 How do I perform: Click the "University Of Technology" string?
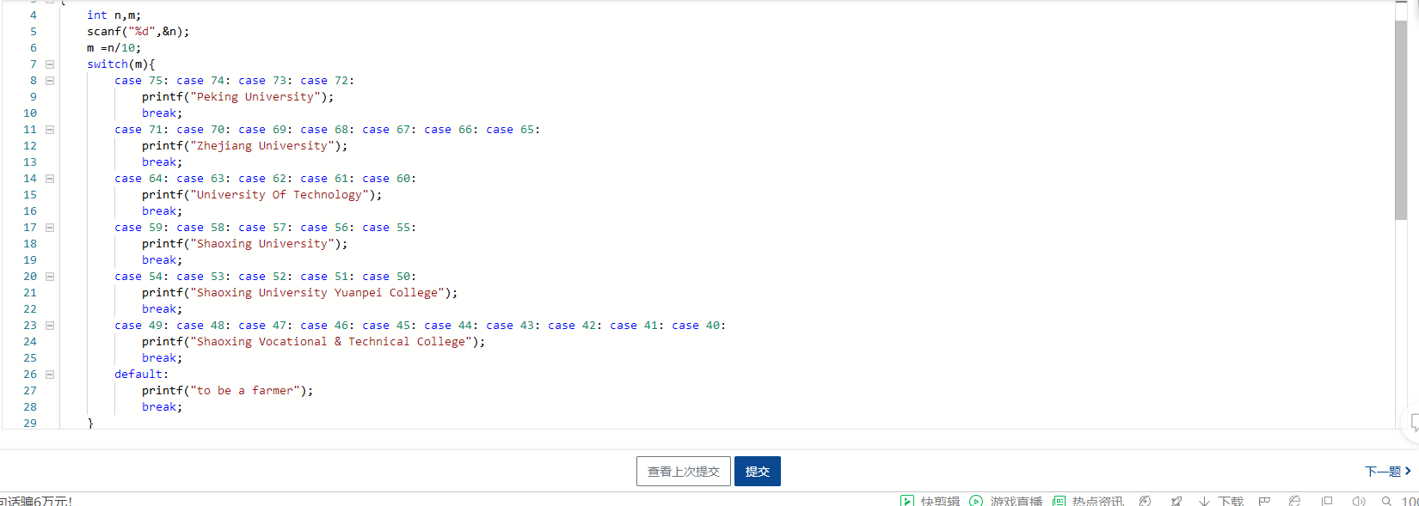point(279,195)
